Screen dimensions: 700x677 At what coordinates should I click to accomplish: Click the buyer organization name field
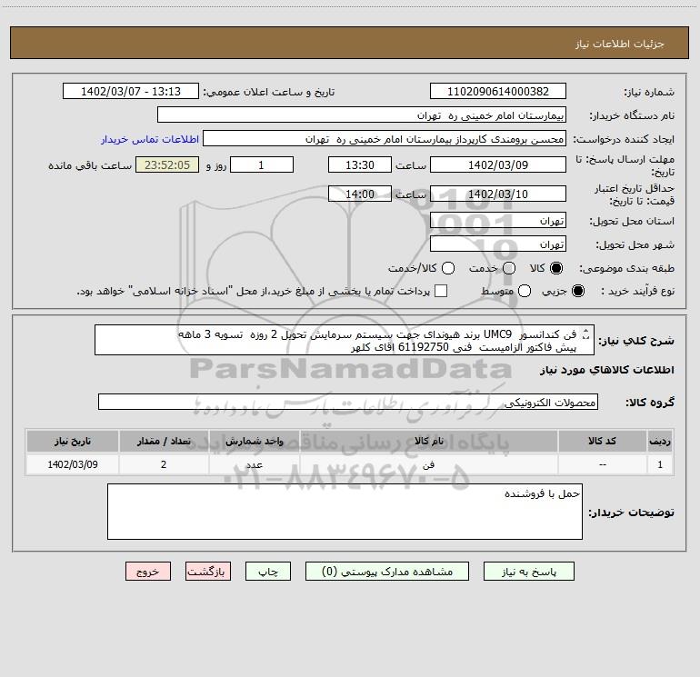pyautogui.click(x=362, y=114)
